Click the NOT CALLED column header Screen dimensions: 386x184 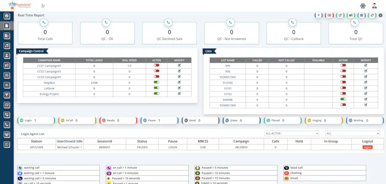[x=286, y=60]
